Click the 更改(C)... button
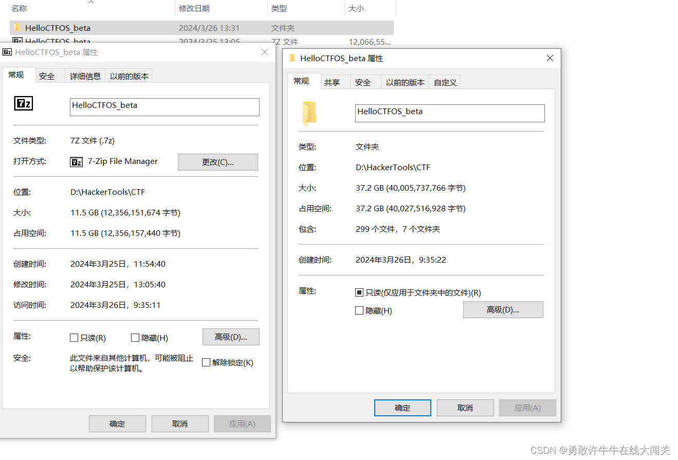The image size is (678, 460). [x=218, y=162]
